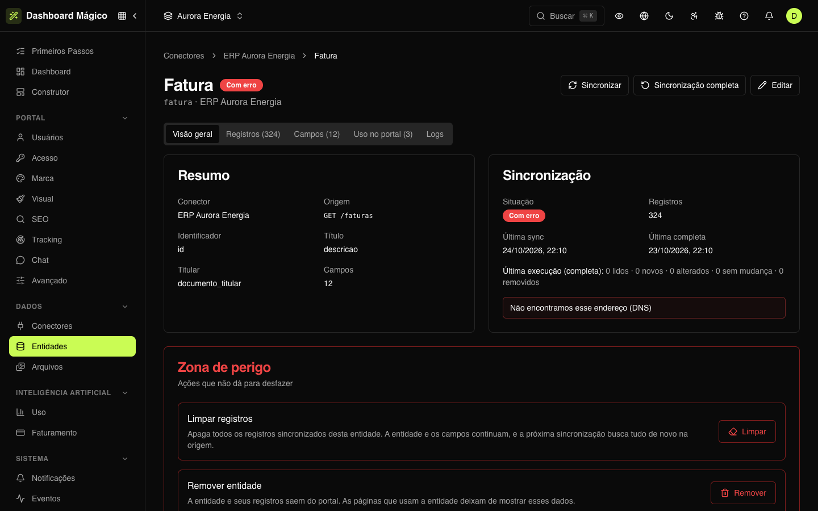818x511 pixels.
Task: Open the user avatar D
Action: click(794, 16)
